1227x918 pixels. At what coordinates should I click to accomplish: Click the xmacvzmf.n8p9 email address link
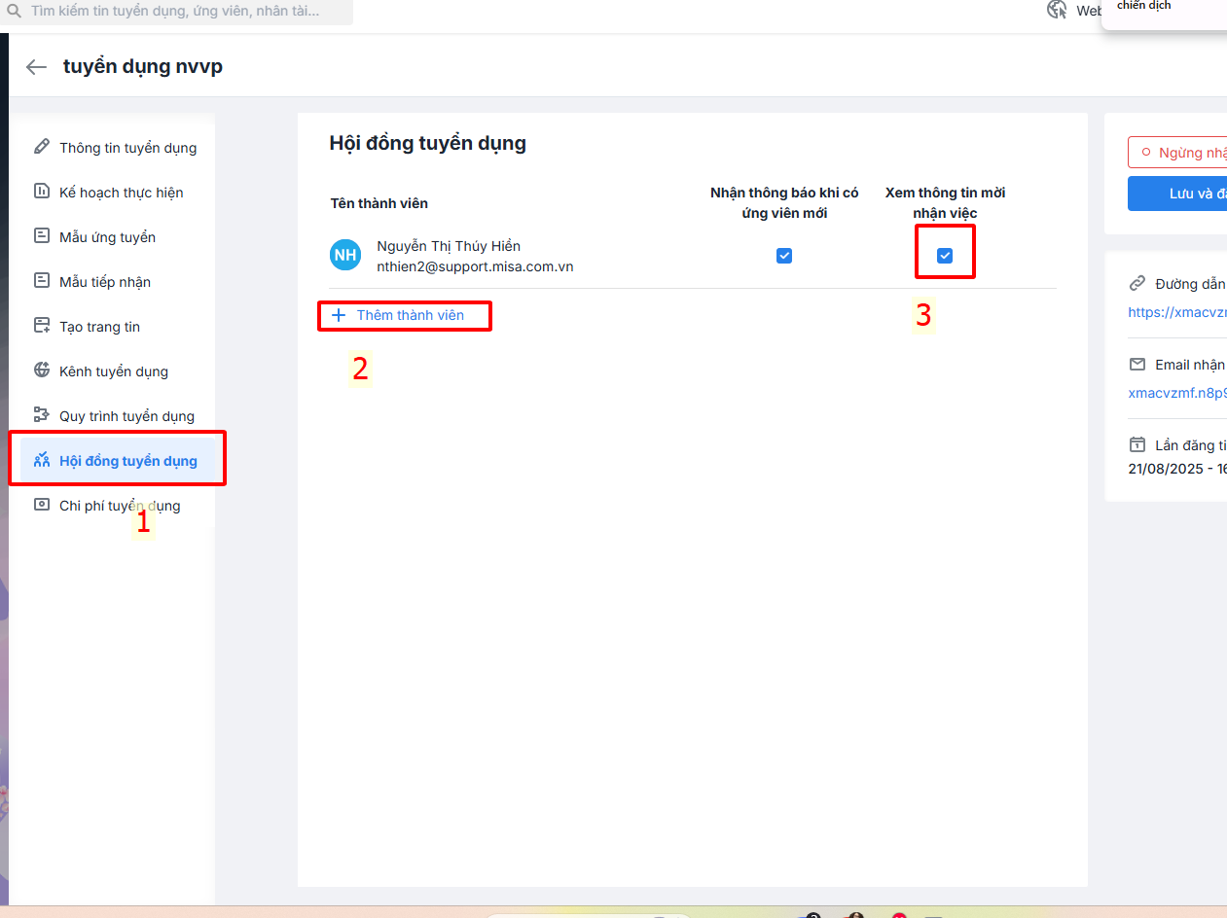1177,393
